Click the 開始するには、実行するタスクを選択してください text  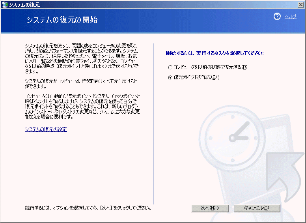[215, 53]
